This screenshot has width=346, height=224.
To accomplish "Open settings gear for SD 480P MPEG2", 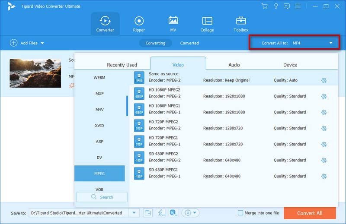I will click(324, 160).
